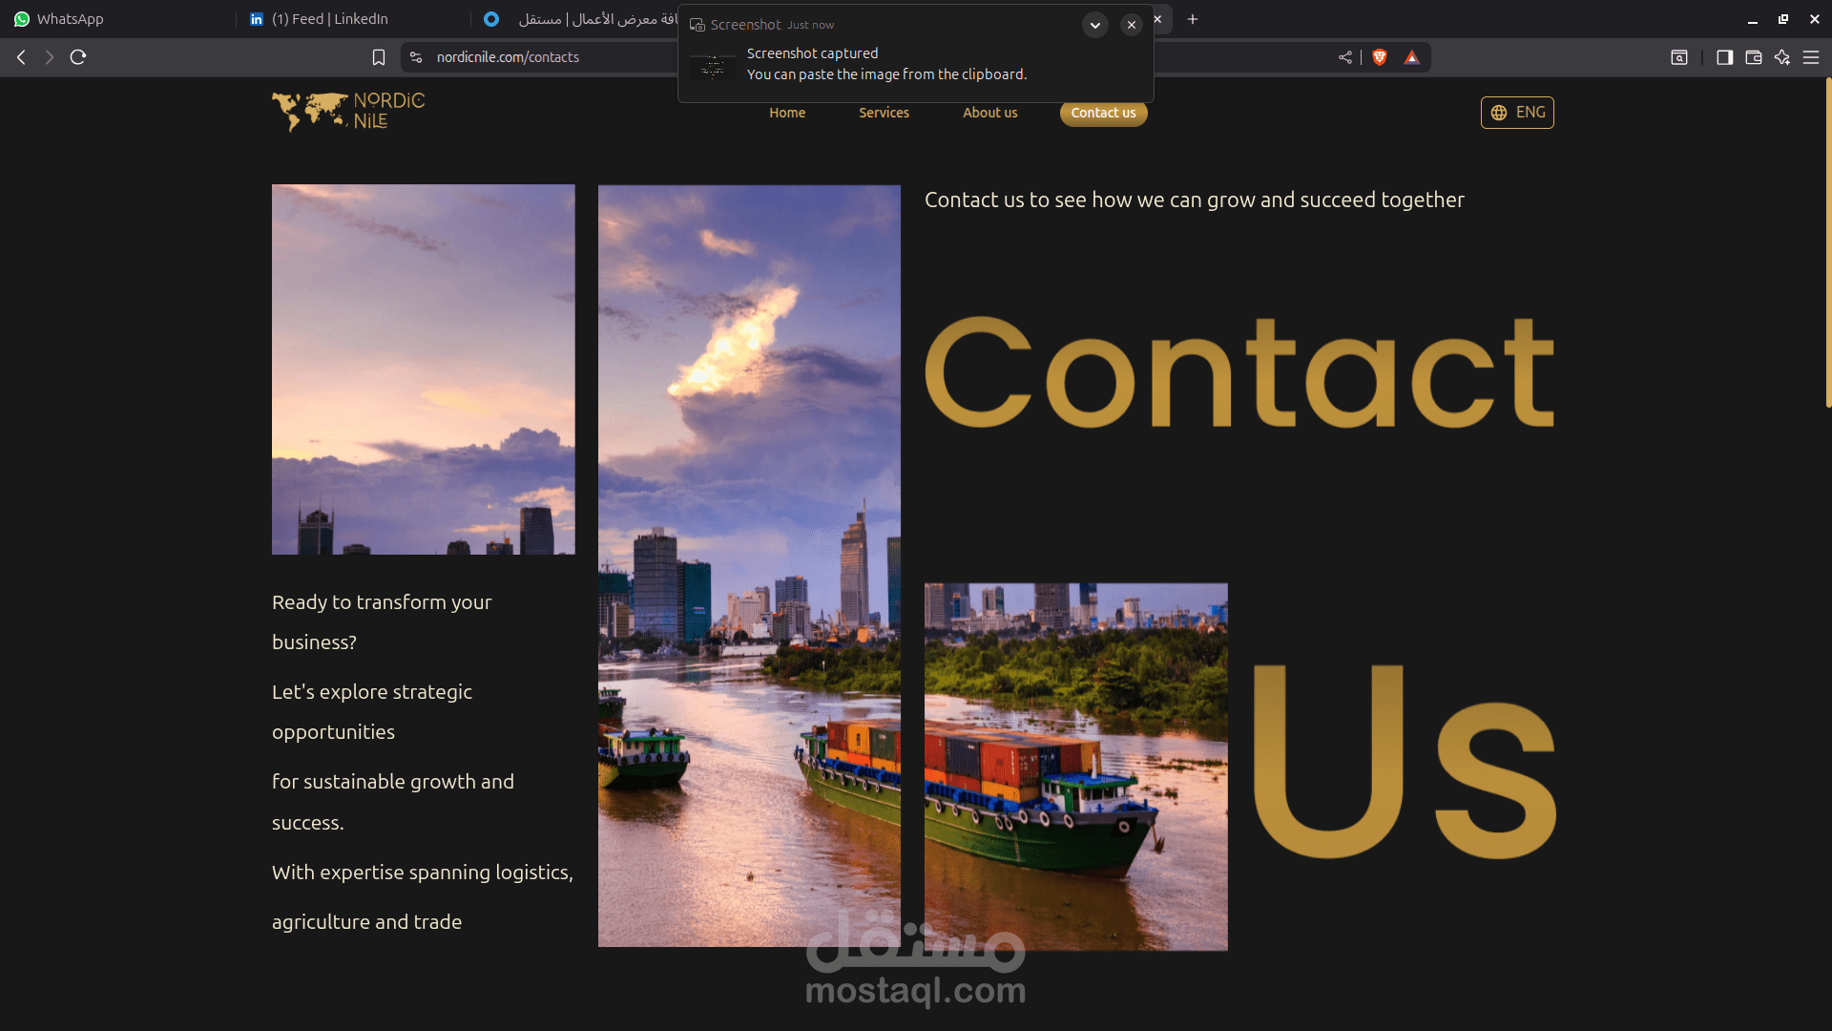
Task: Open the Services nav link
Action: click(884, 113)
